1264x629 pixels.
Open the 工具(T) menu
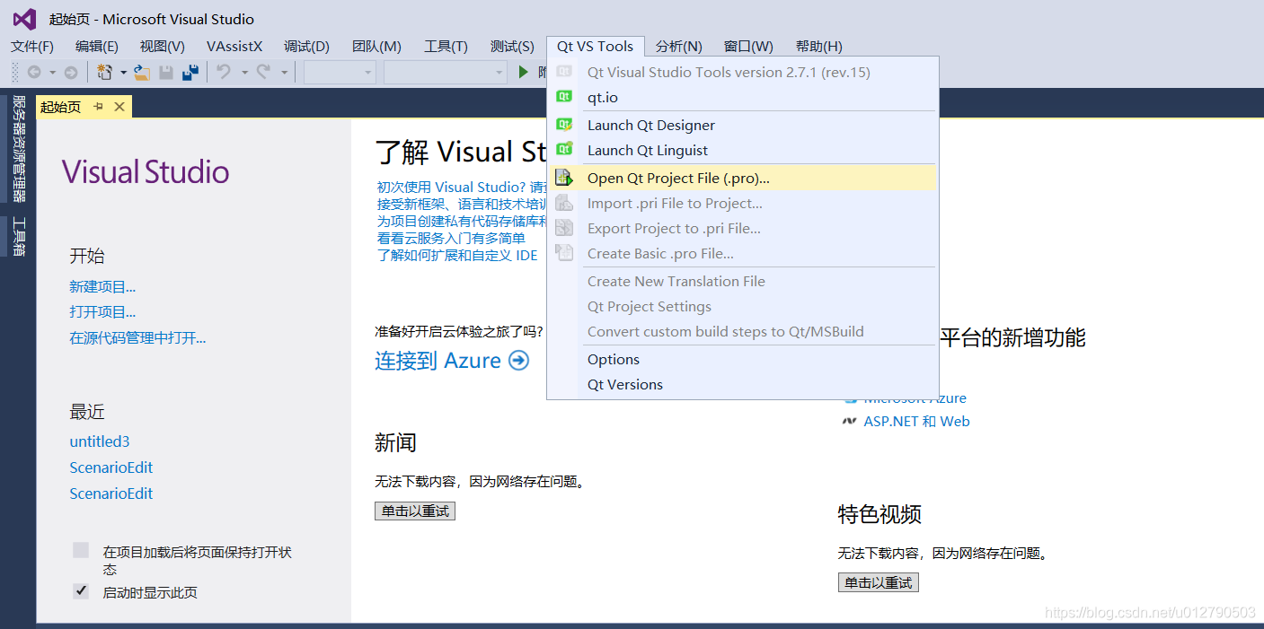click(x=446, y=47)
